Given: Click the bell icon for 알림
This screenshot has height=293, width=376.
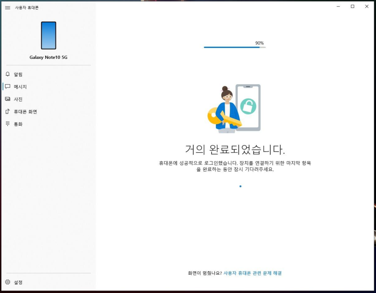Looking at the screenshot, I should (8, 74).
